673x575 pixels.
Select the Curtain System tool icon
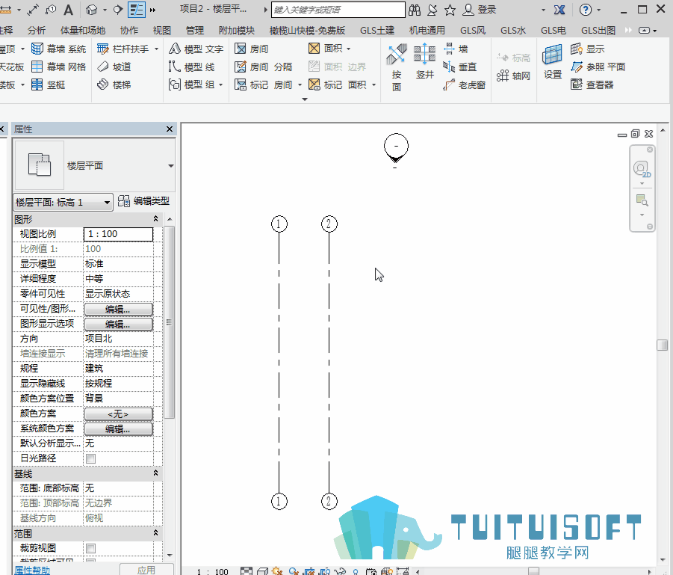pyautogui.click(x=37, y=49)
